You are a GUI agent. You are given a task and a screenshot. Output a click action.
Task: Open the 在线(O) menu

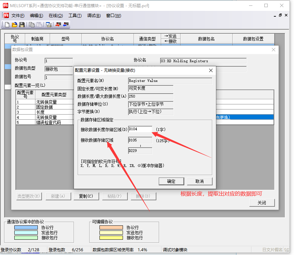(x=56, y=16)
